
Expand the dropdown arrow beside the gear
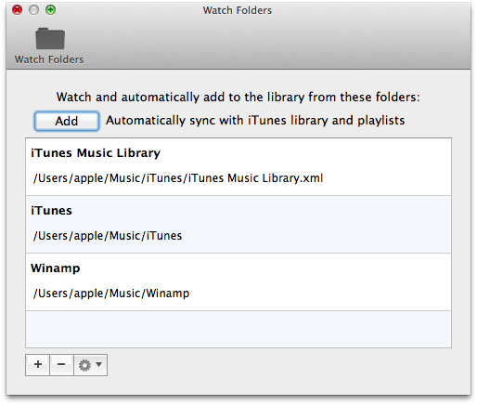98,364
